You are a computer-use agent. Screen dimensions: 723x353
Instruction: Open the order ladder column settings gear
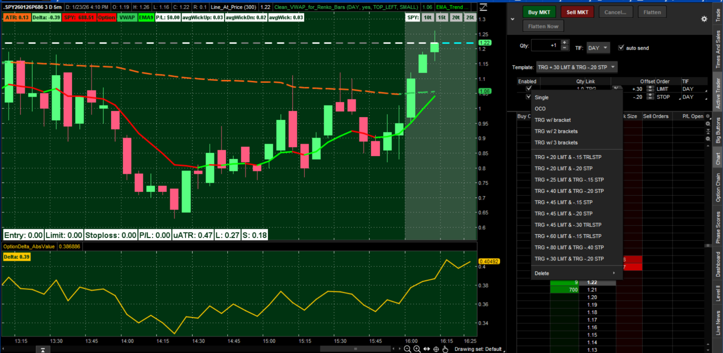pyautogui.click(x=708, y=116)
